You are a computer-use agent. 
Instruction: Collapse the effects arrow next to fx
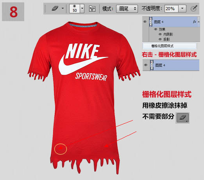click(199, 22)
